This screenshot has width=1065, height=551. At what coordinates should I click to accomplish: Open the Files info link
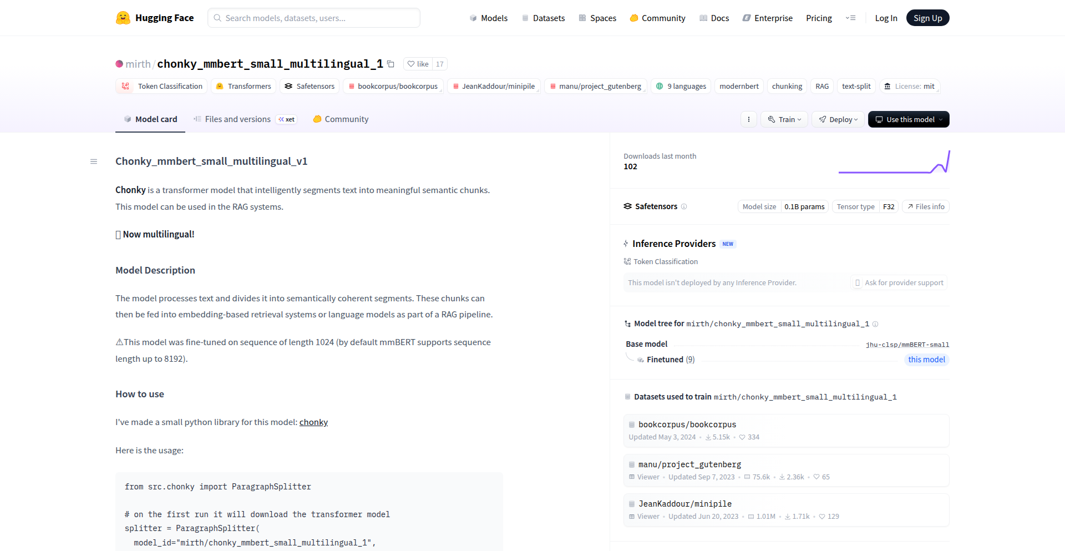pyautogui.click(x=926, y=206)
